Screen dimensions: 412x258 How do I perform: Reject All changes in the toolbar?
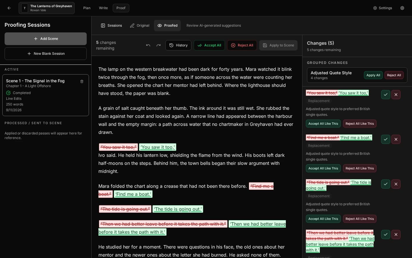tap(242, 45)
